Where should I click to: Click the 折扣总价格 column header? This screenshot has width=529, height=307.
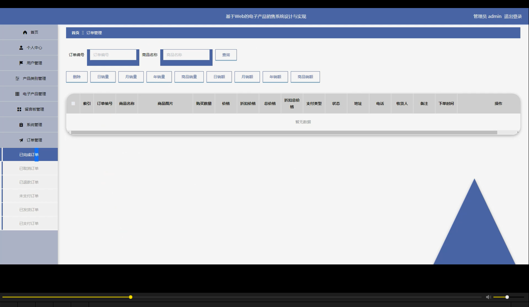pos(292,104)
